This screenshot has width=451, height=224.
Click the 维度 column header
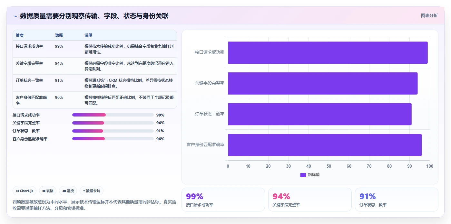tap(20, 35)
